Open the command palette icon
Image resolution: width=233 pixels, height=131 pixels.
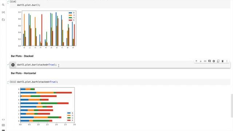click(3, 125)
